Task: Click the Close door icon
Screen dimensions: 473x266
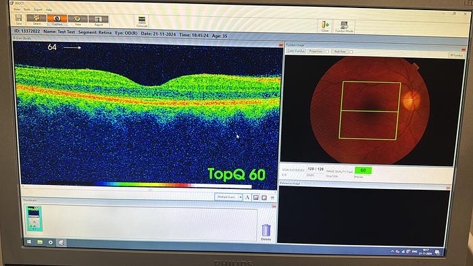Action: click(x=325, y=26)
